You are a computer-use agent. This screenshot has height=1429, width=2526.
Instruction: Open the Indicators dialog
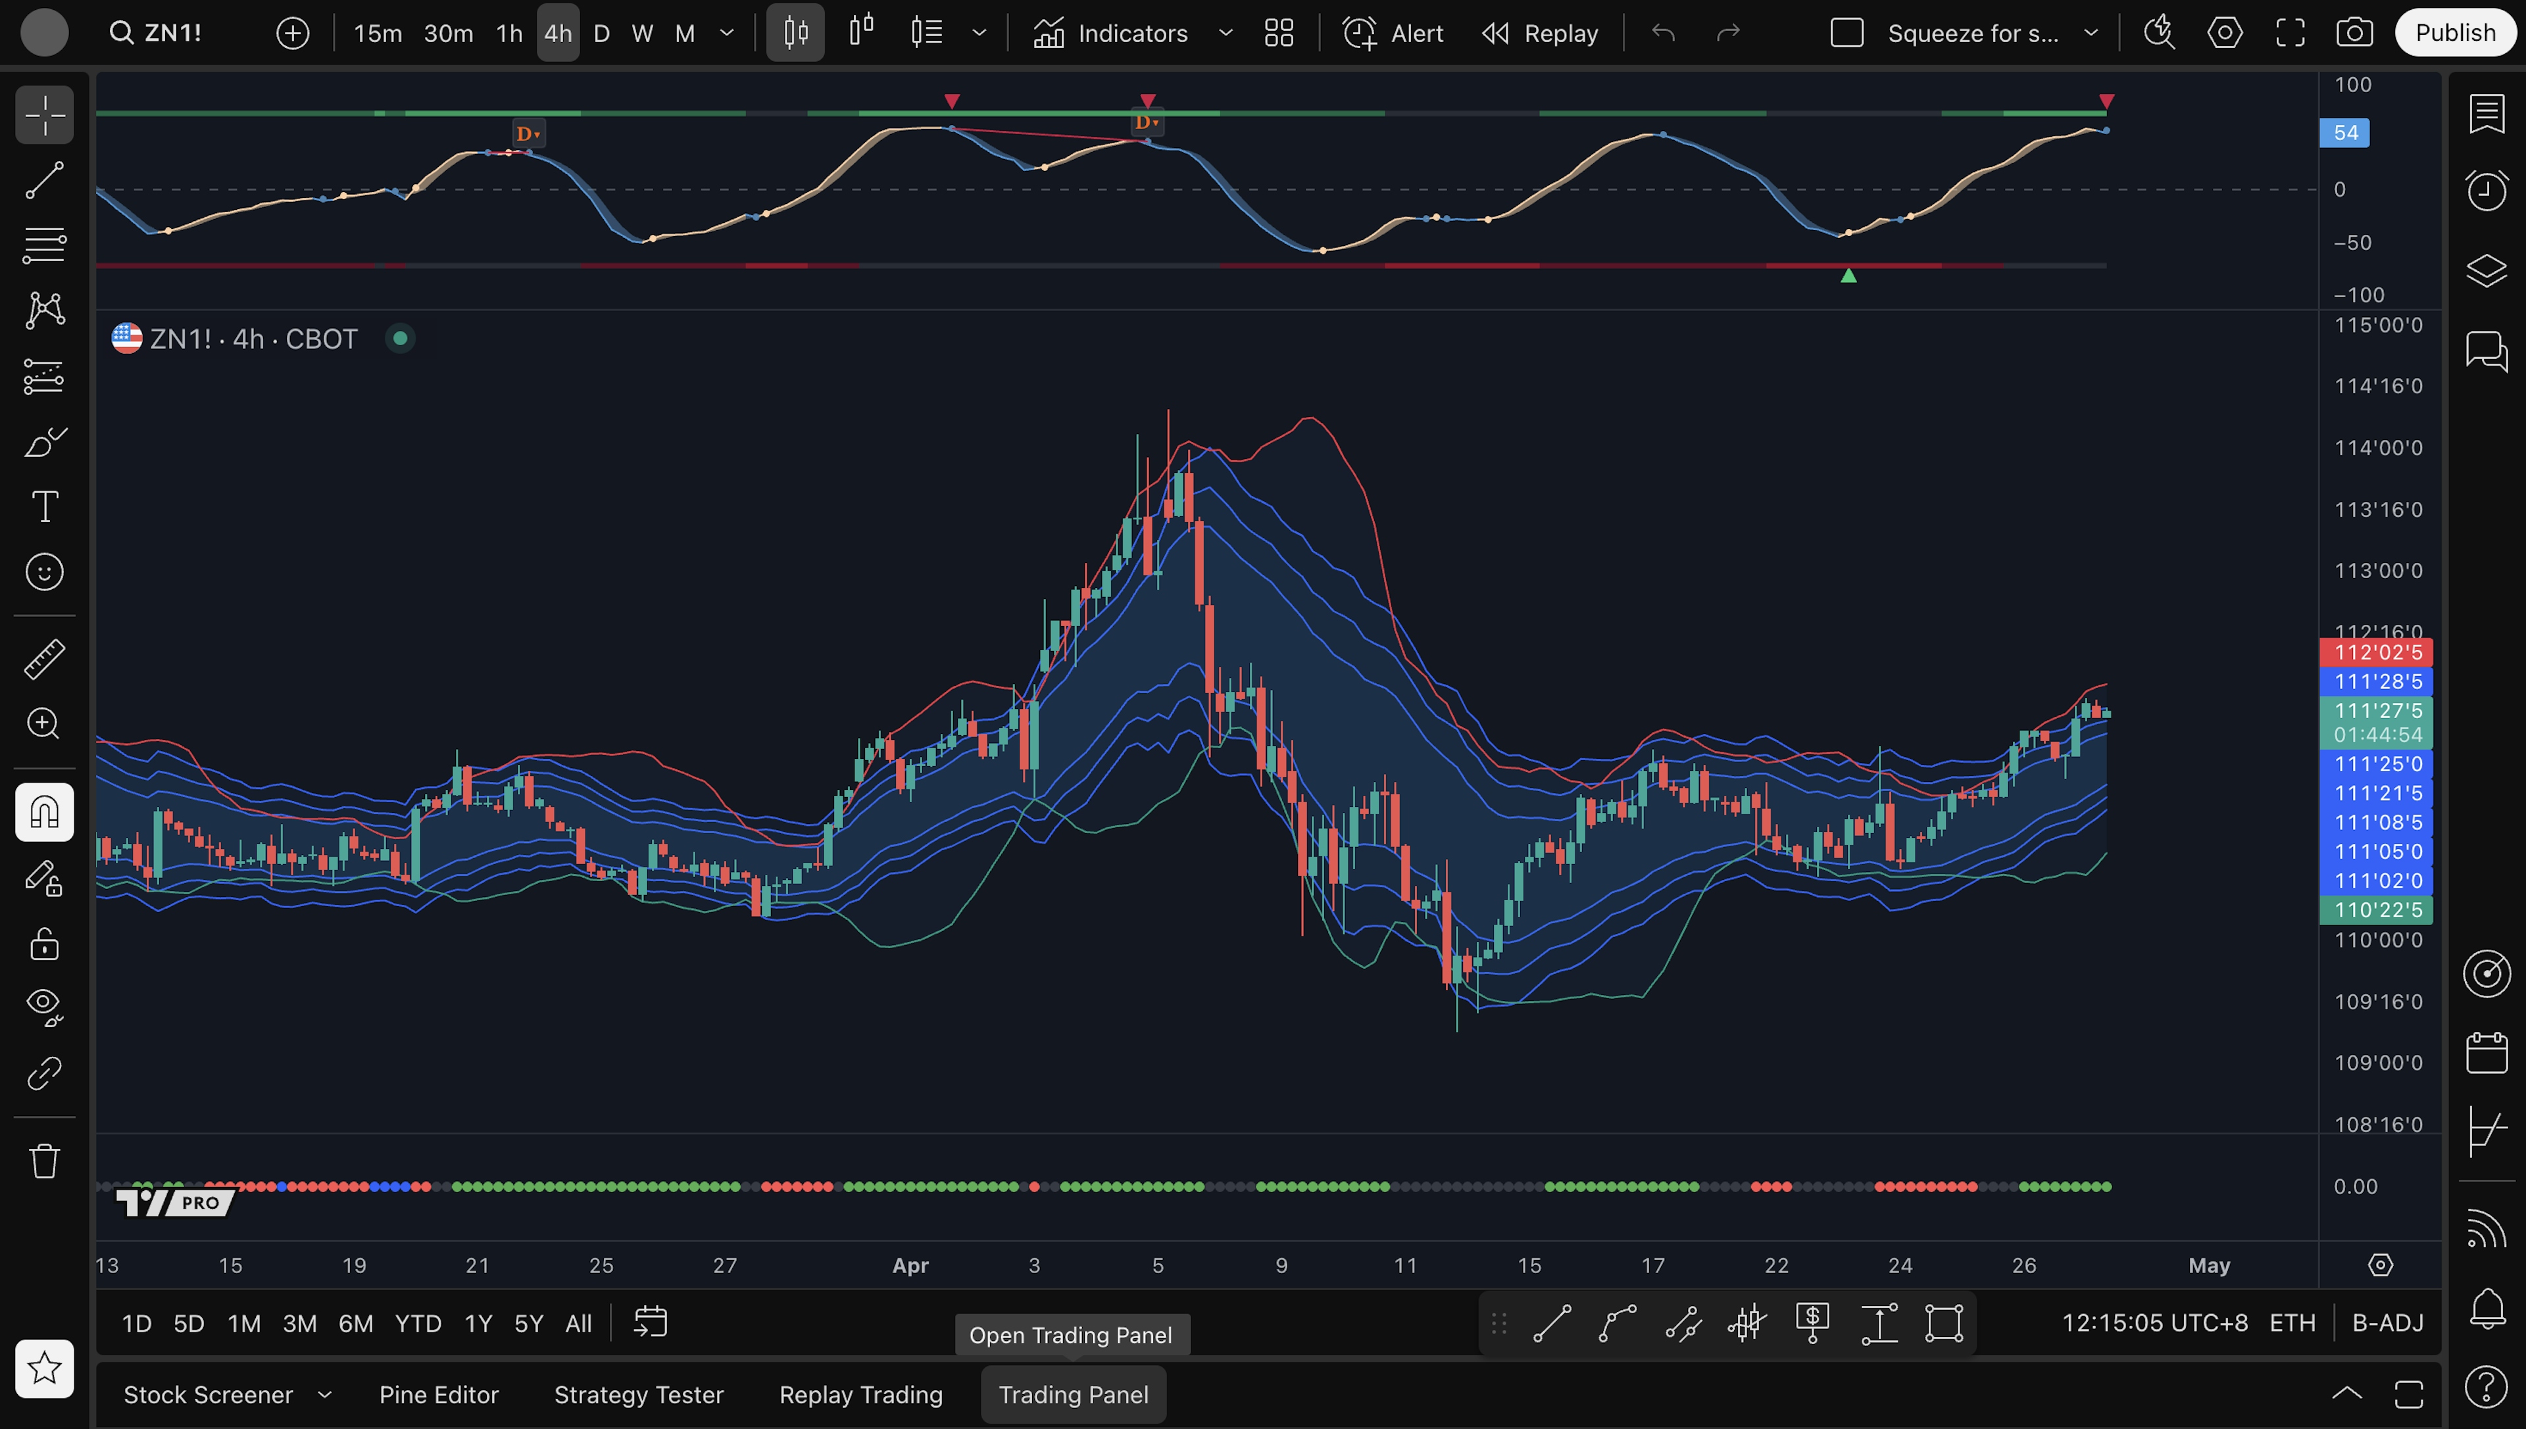pos(1110,34)
